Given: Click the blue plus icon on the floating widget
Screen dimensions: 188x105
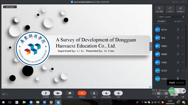Looking at the screenshot, I should point(184,91).
